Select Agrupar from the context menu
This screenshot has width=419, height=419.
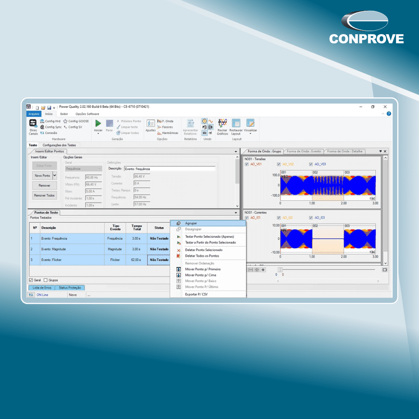point(208,223)
